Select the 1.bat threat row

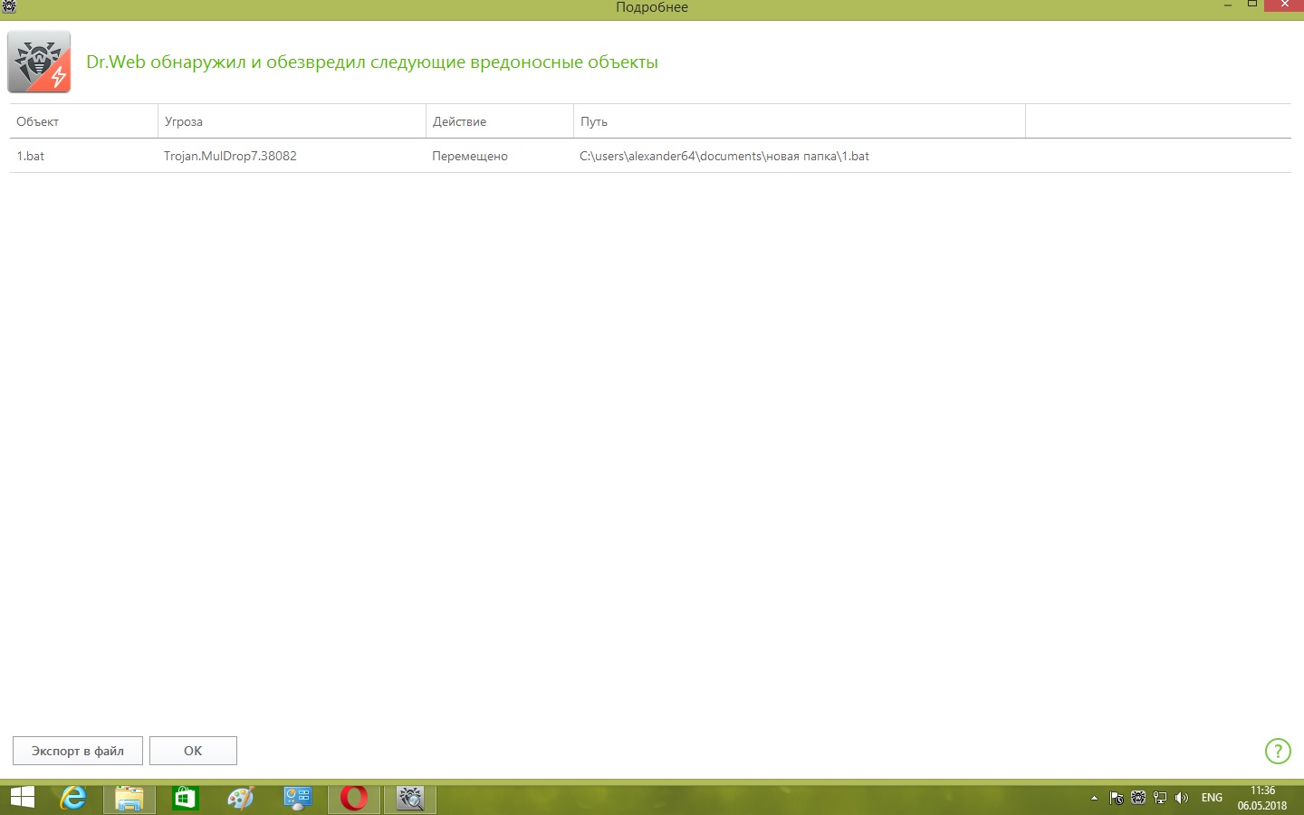tap(453, 156)
